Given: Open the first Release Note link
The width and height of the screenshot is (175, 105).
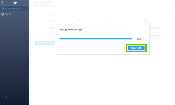Looking at the screenshot, I should pyautogui.click(x=156, y=28).
